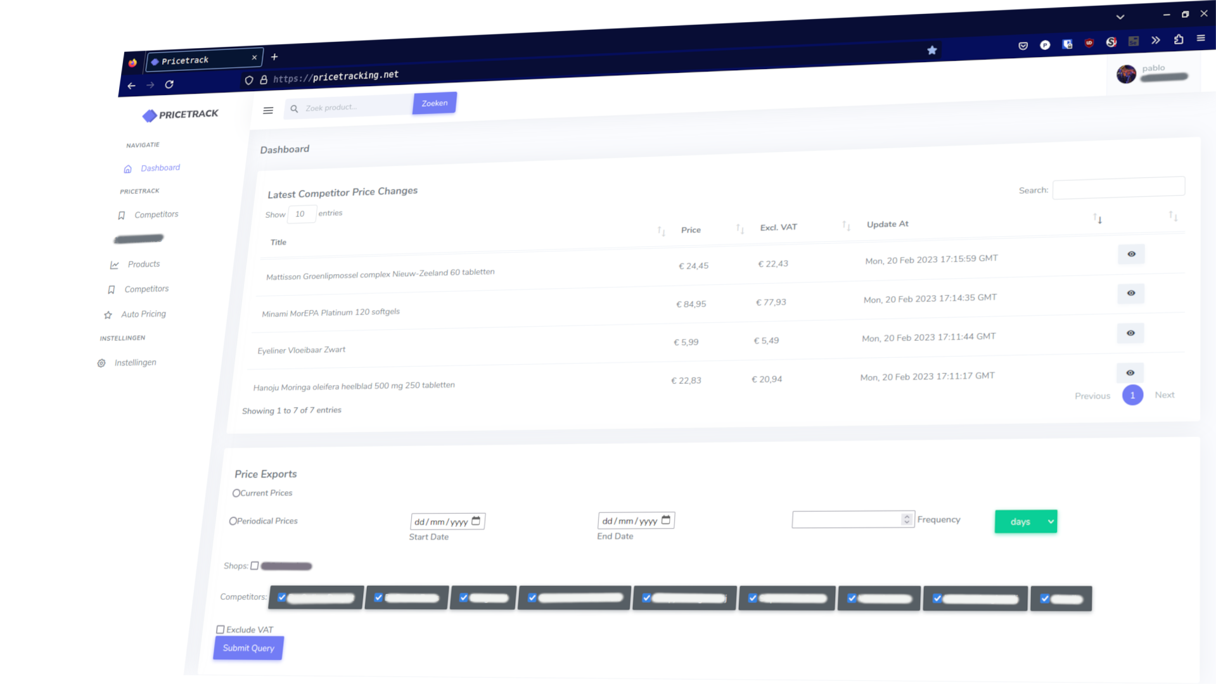Click the Pricetrack logo in sidebar

181,115
